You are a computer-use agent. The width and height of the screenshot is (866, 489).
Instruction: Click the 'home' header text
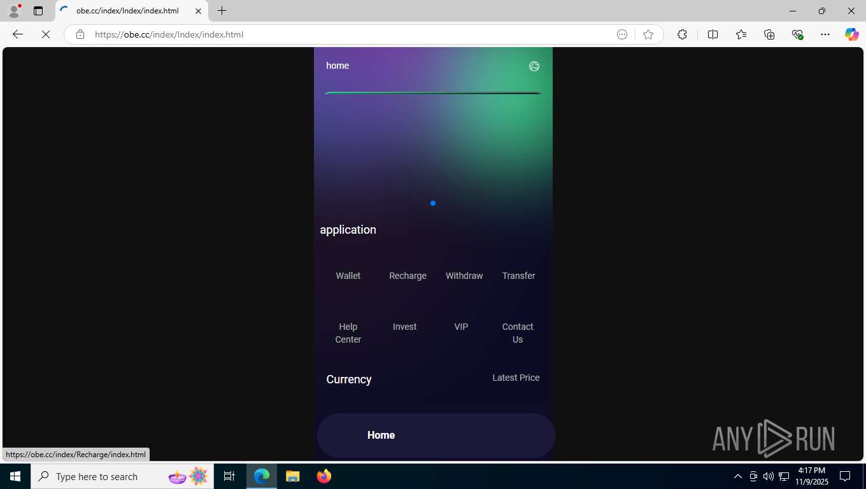(x=337, y=66)
